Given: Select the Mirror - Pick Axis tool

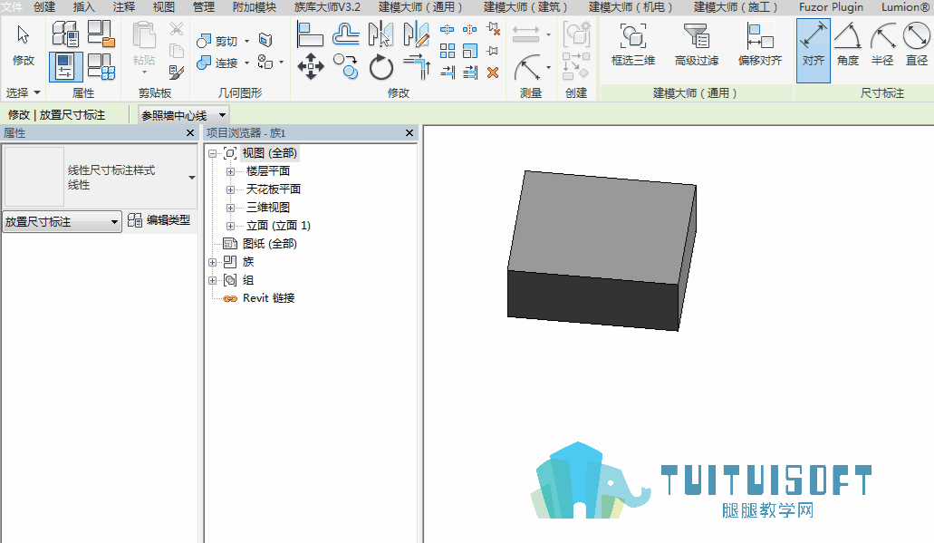Looking at the screenshot, I should tap(380, 34).
